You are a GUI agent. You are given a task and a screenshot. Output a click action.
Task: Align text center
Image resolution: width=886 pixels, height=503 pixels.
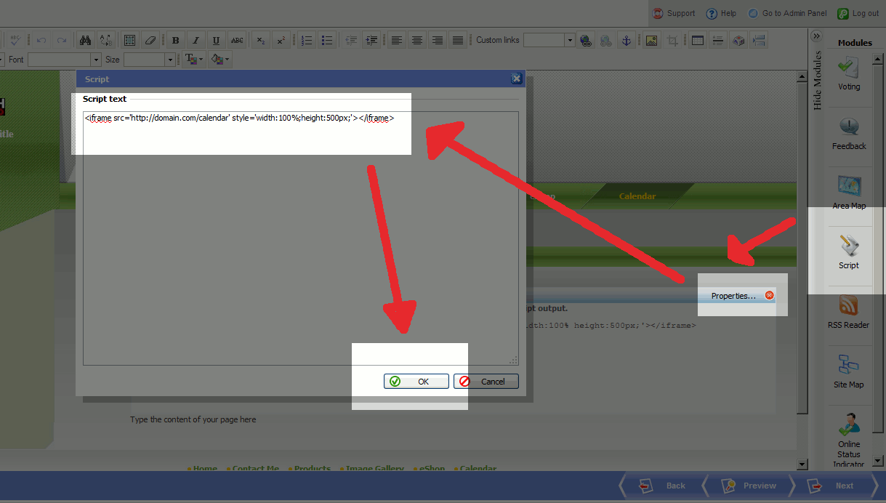[416, 41]
